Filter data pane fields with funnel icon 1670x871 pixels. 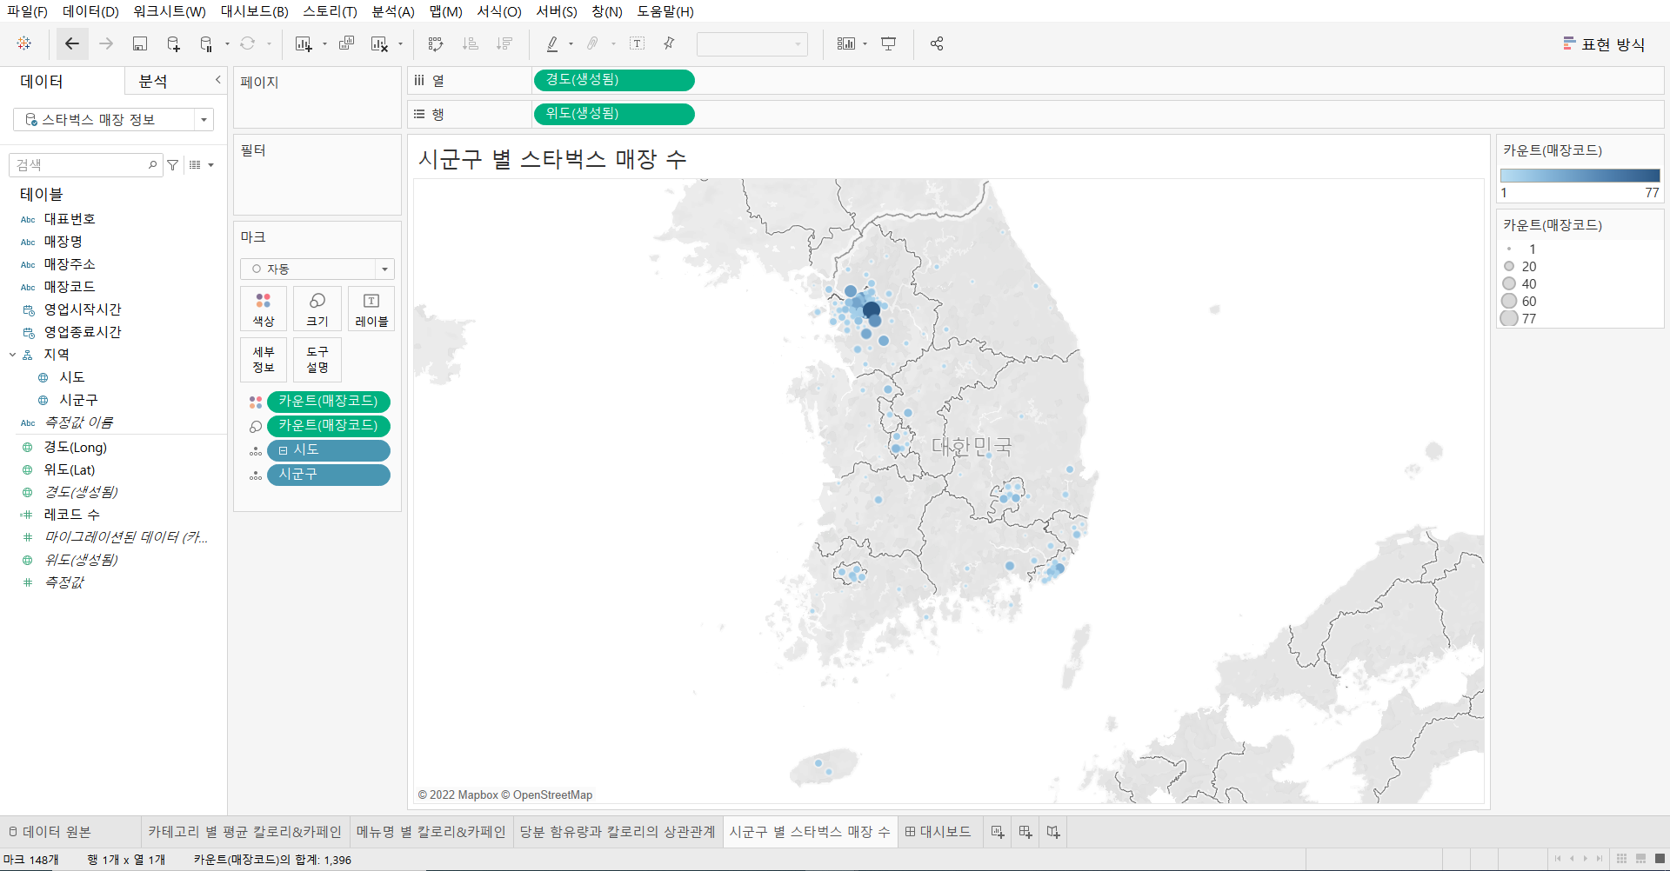pyautogui.click(x=173, y=165)
